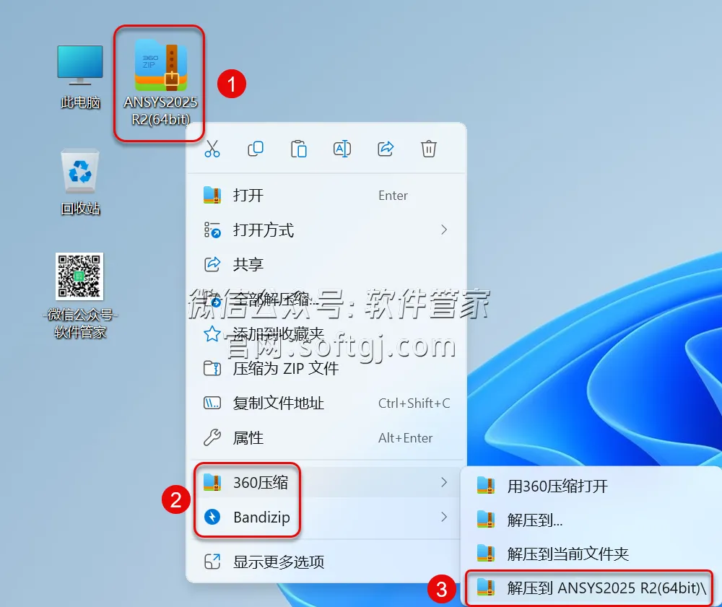The height and width of the screenshot is (607, 722).
Task: Click the star icon beside 添加到收藏夹
Action: (x=212, y=333)
